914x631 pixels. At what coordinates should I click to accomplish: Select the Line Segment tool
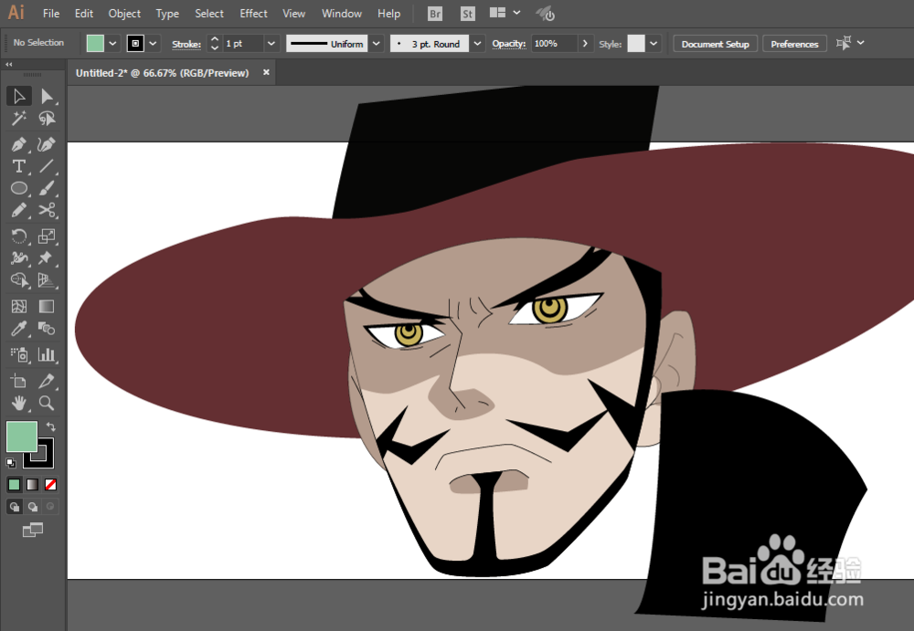click(x=47, y=166)
